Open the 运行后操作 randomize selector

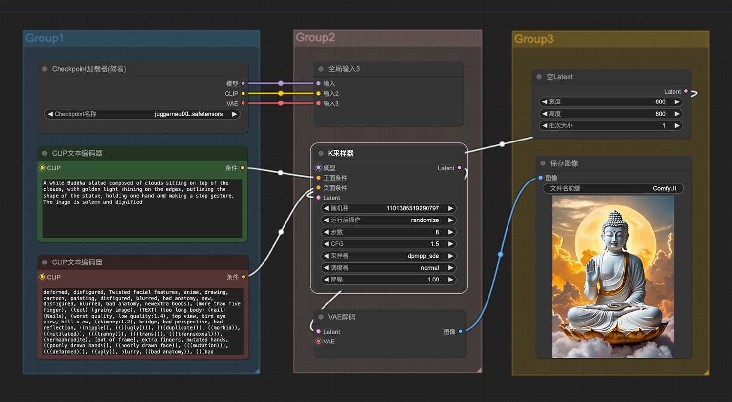click(388, 220)
